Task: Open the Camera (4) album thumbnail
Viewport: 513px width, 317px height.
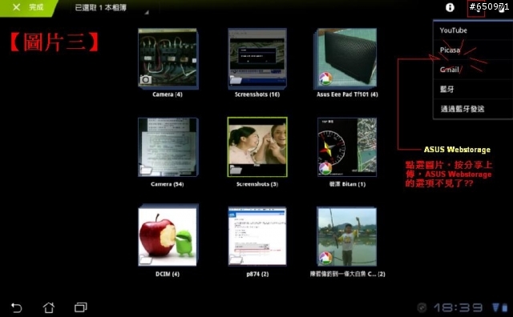Action: tap(168, 58)
